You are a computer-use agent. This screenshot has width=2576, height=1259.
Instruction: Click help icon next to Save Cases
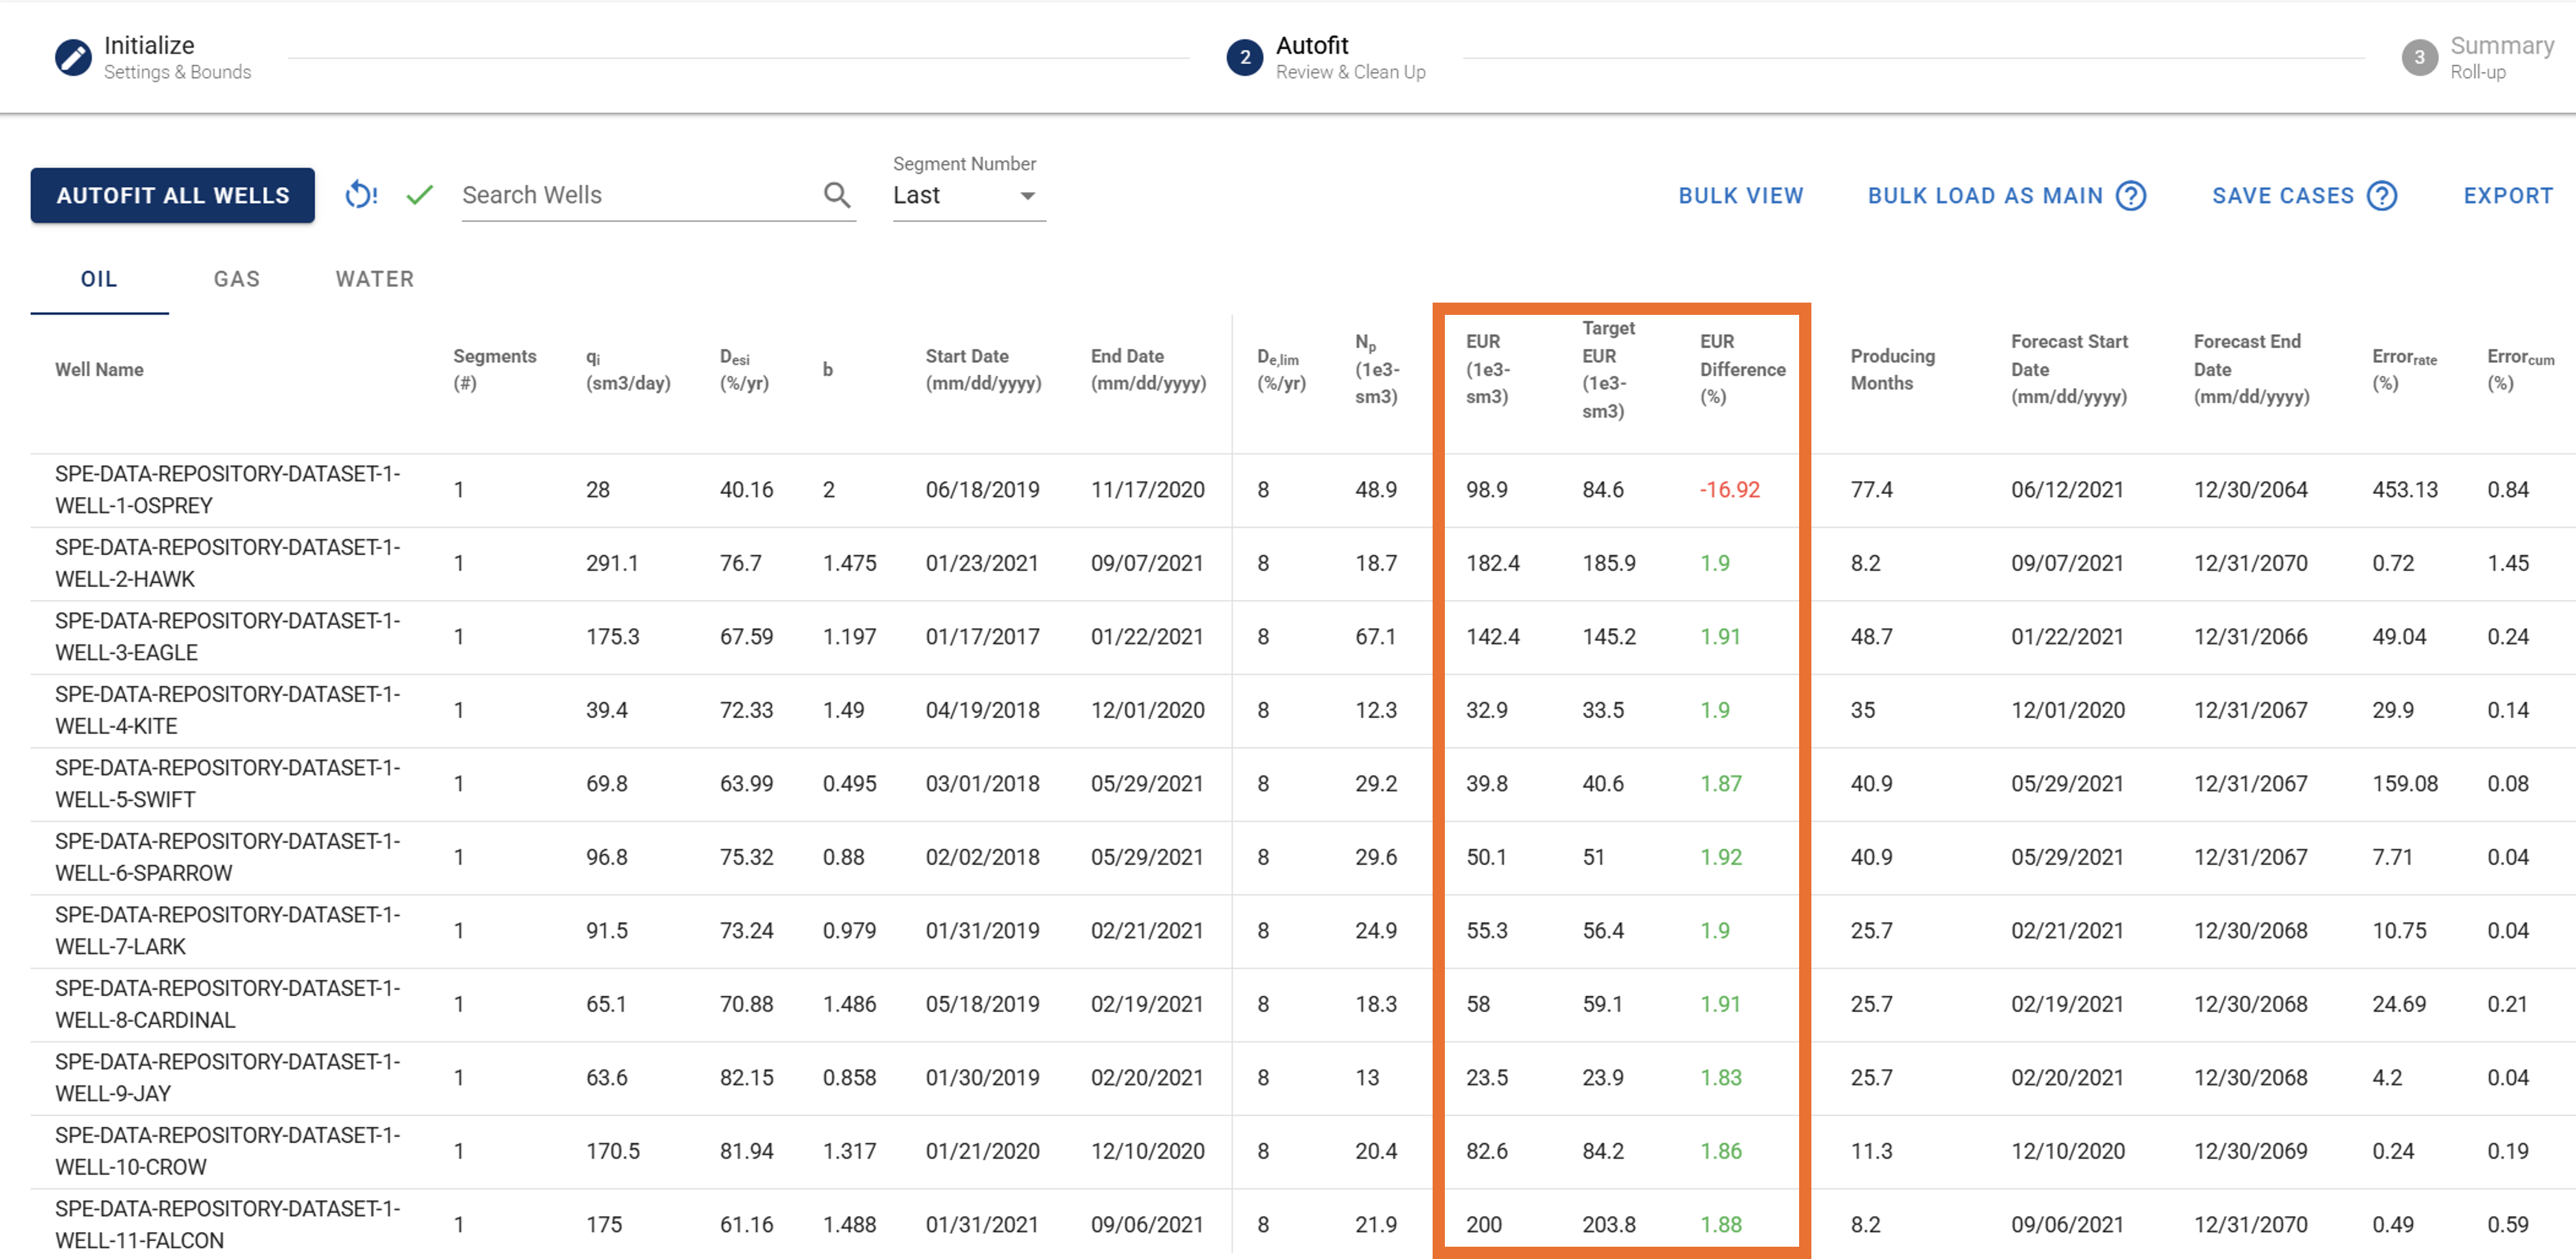(x=2382, y=195)
